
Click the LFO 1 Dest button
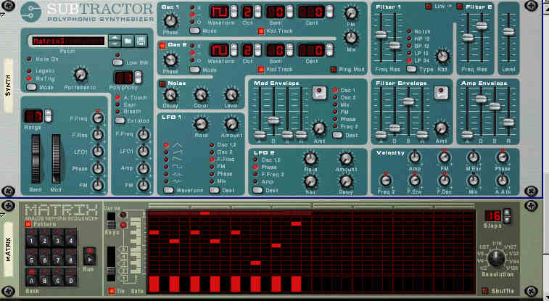click(214, 190)
